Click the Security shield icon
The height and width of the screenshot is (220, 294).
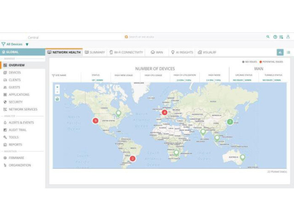tap(5, 102)
